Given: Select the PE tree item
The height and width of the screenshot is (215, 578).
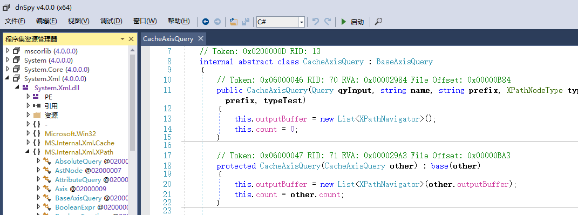Looking at the screenshot, I should [48, 97].
